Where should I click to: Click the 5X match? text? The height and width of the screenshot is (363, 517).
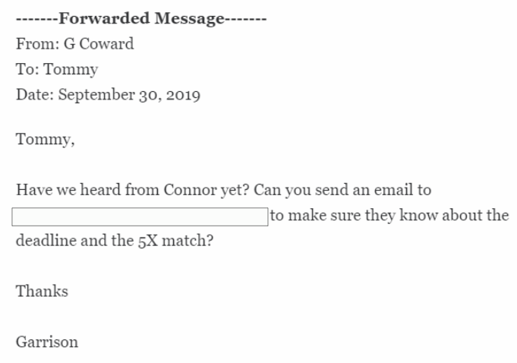click(175, 241)
